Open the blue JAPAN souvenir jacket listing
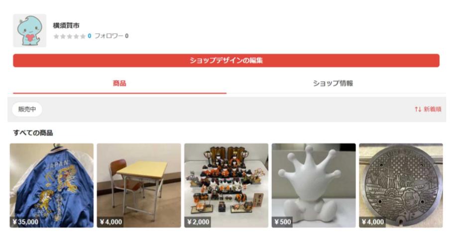451x237 pixels. [52, 186]
